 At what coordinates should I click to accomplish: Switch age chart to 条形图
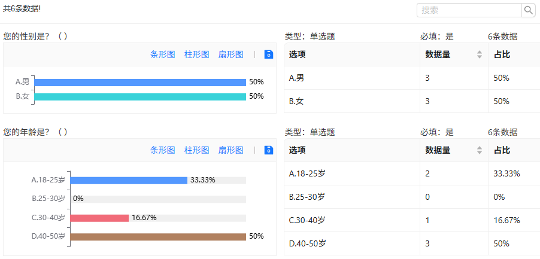[x=163, y=150]
